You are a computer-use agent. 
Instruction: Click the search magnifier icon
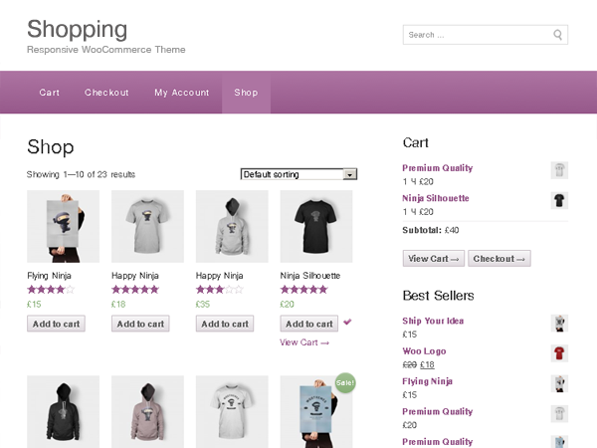[558, 35]
